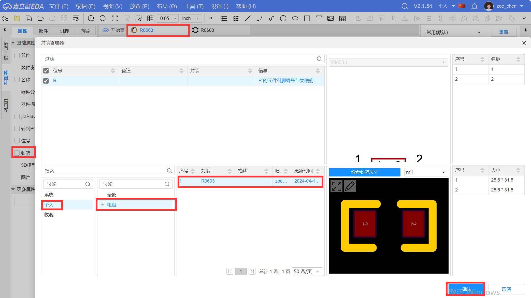Viewport: 531px width, 298px height.
Task: Toggle the 转到PCB checkbox
Action: (17, 128)
